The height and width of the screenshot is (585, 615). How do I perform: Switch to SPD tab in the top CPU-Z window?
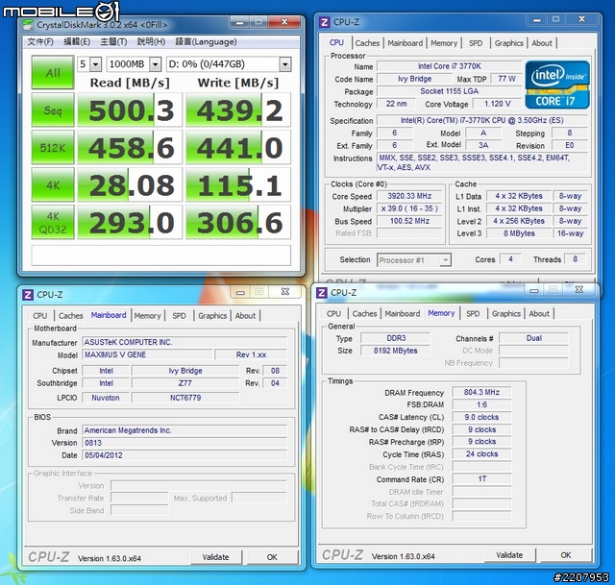[x=476, y=43]
